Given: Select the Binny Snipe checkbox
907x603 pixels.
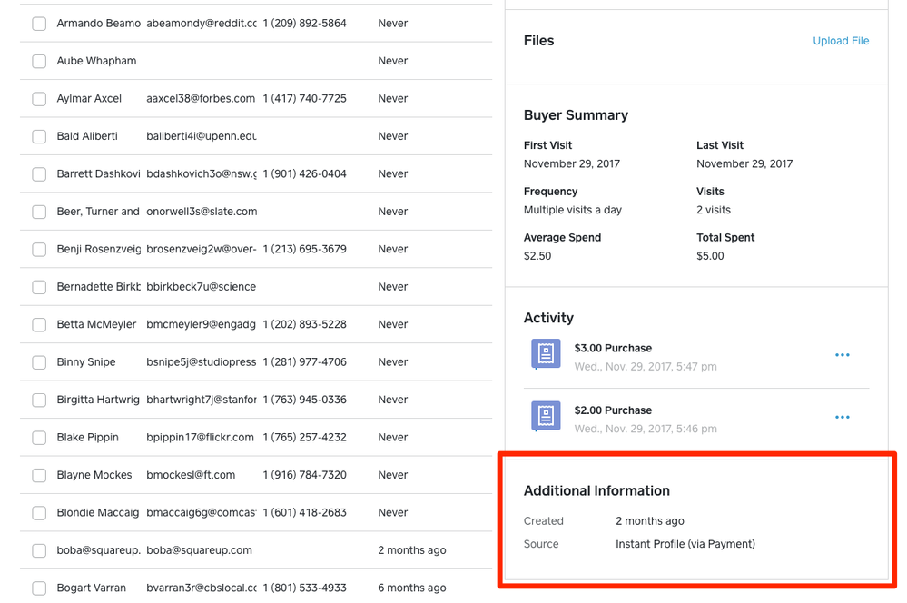Looking at the screenshot, I should point(39,362).
